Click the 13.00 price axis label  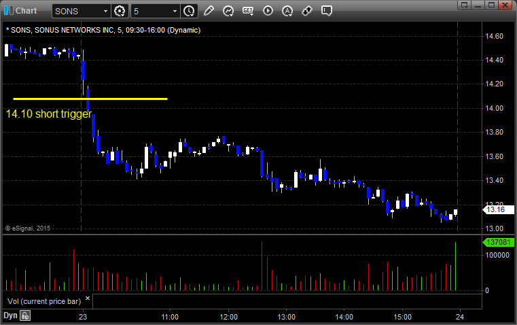pos(495,228)
